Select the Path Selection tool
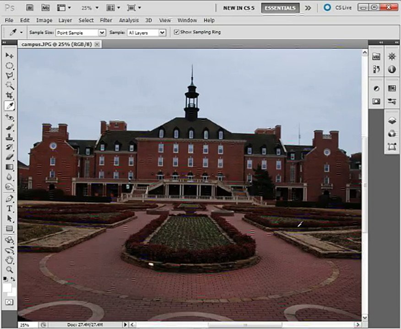 click(10, 218)
